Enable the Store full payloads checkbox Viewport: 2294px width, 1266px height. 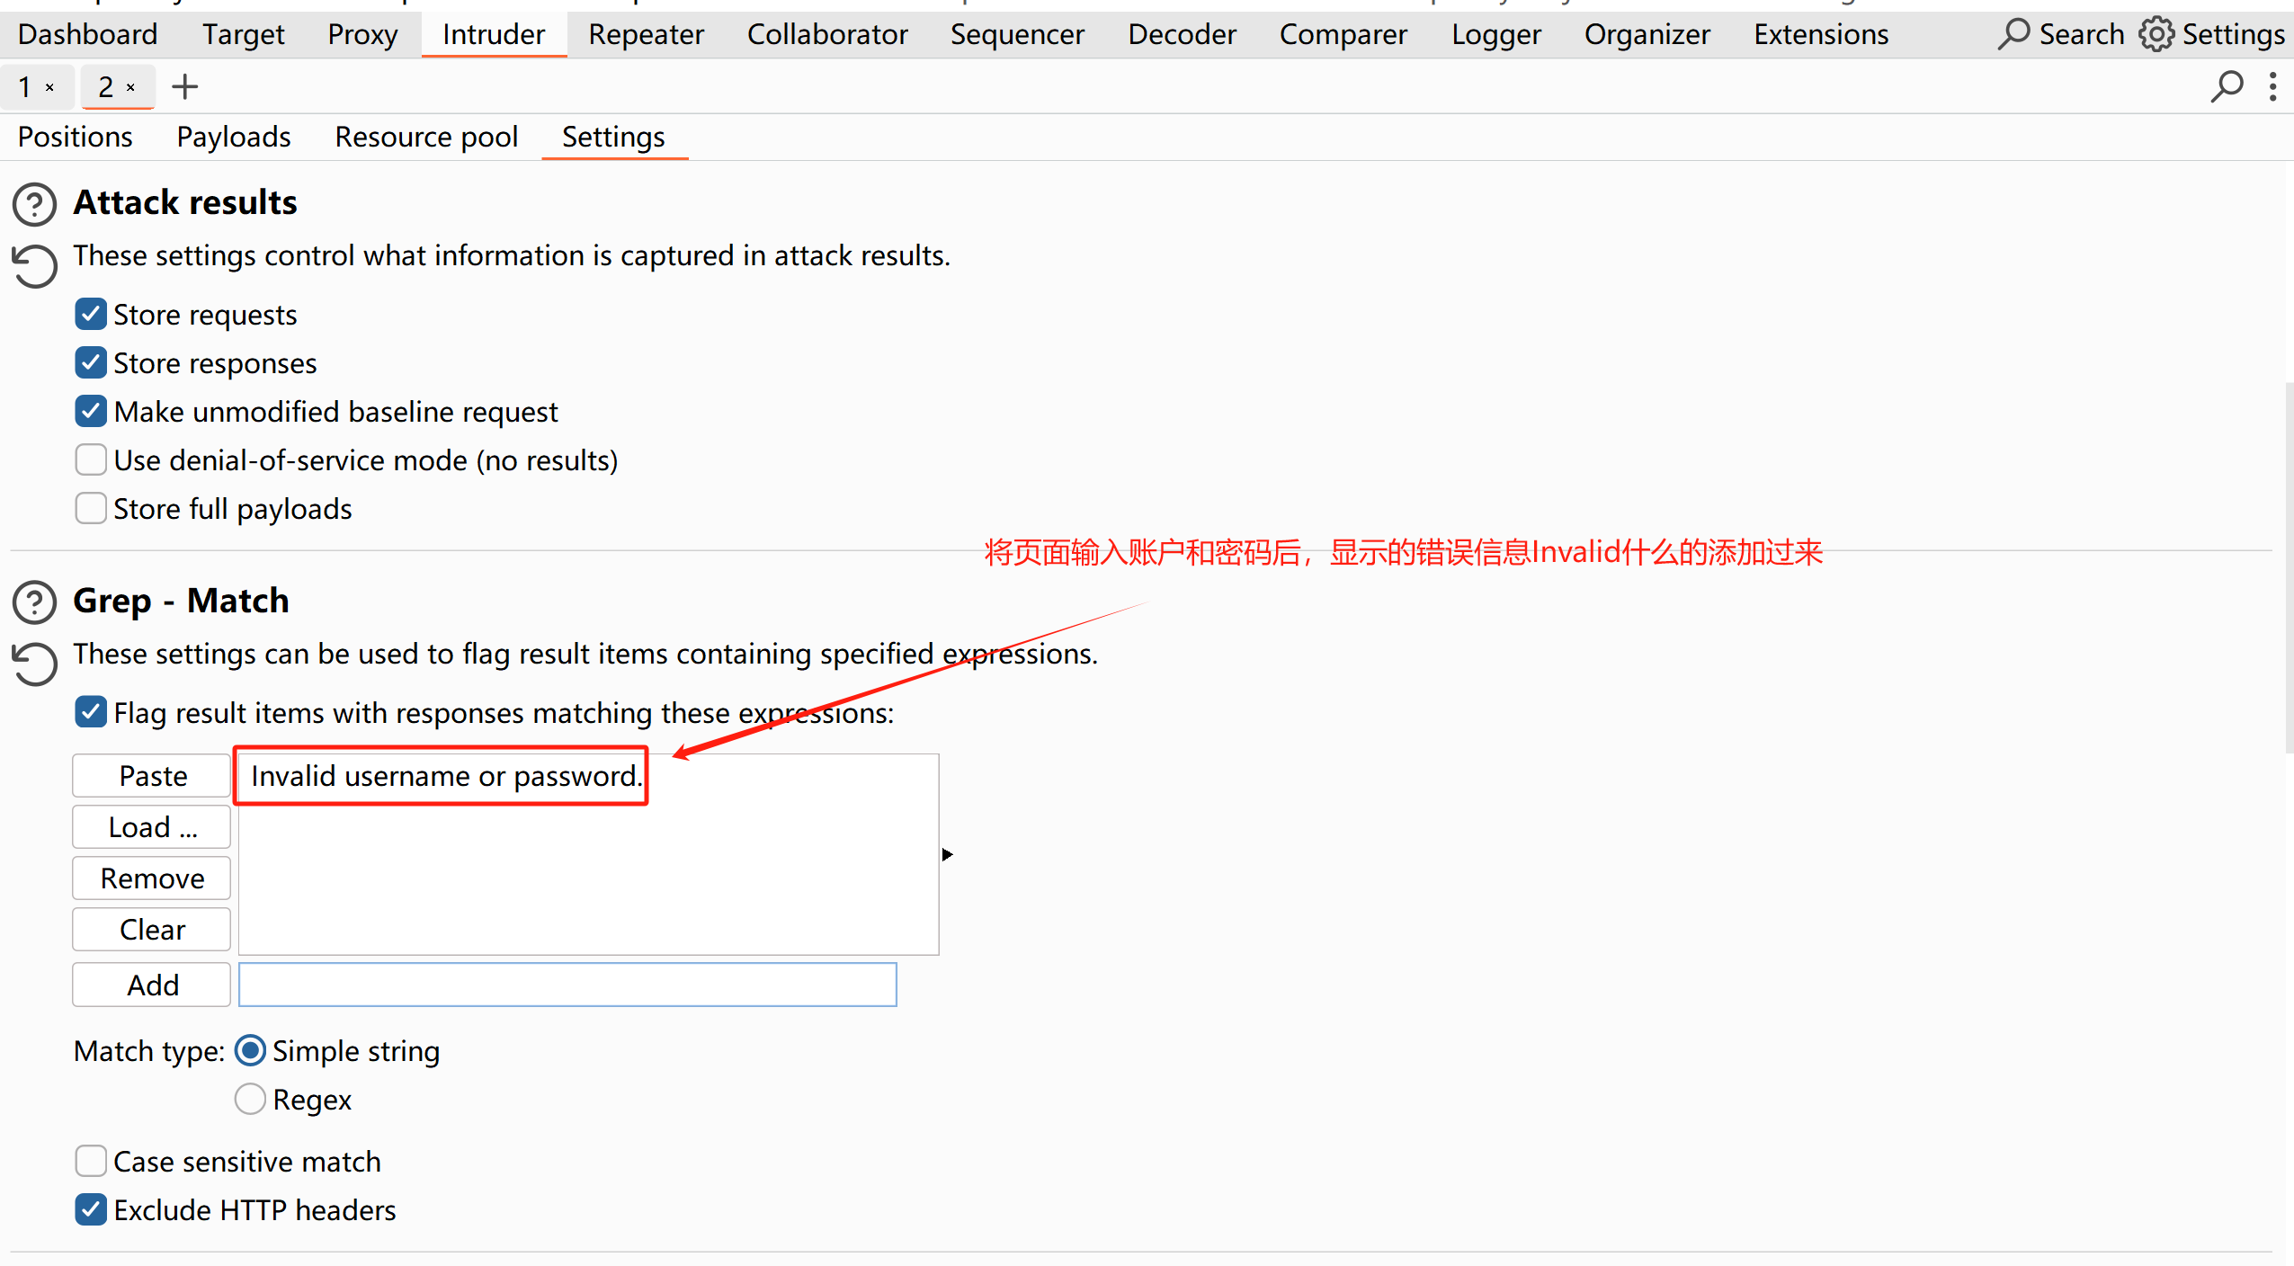91,509
